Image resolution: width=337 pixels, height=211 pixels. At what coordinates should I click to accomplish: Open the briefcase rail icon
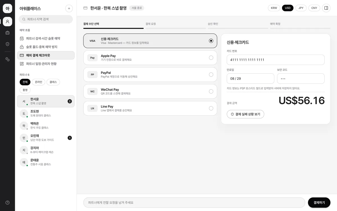(7, 33)
